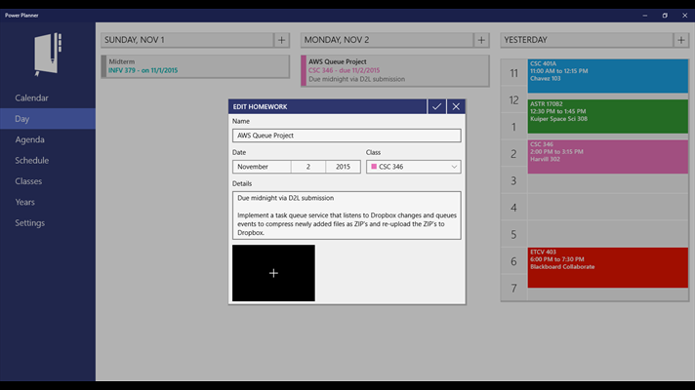Close the Edit Homework dialog
695x390 pixels.
click(x=456, y=106)
